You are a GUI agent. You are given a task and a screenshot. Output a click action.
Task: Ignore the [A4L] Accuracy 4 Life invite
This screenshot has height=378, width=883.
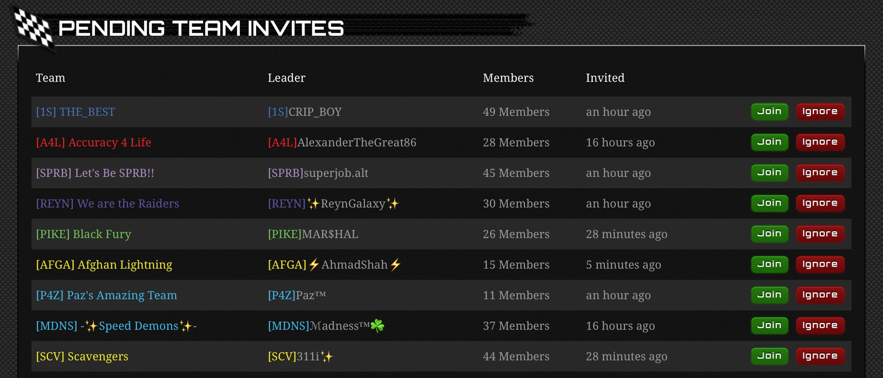[x=820, y=142]
